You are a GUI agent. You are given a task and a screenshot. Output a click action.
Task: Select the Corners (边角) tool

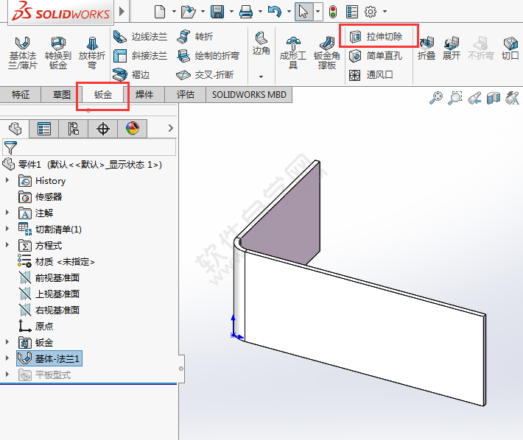point(261,43)
